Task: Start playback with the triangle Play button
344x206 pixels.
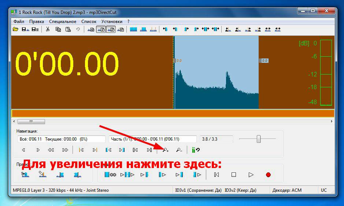Action: [x=251, y=175]
